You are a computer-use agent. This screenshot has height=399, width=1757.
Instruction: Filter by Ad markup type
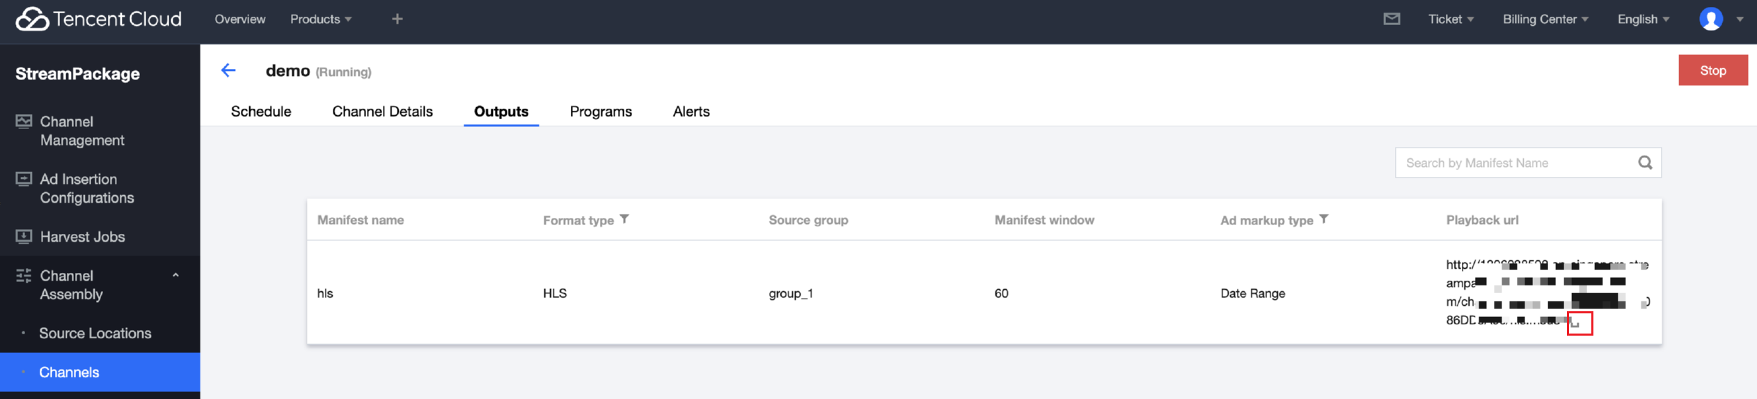(x=1324, y=219)
